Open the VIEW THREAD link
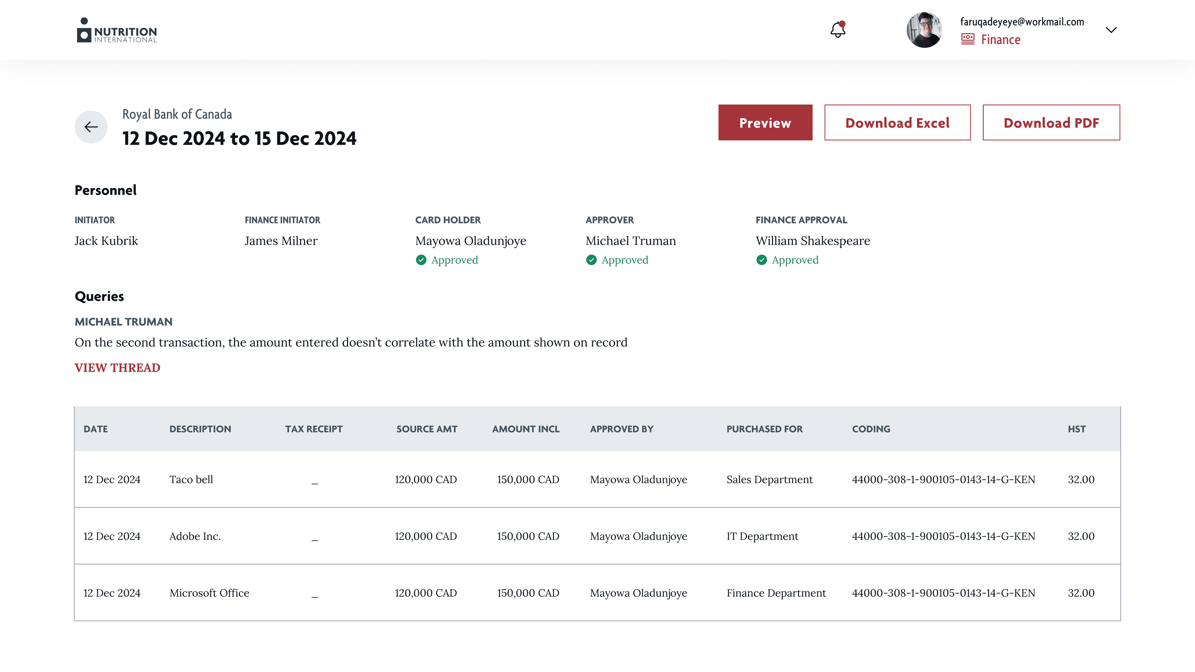The image size is (1195, 672). (x=117, y=367)
